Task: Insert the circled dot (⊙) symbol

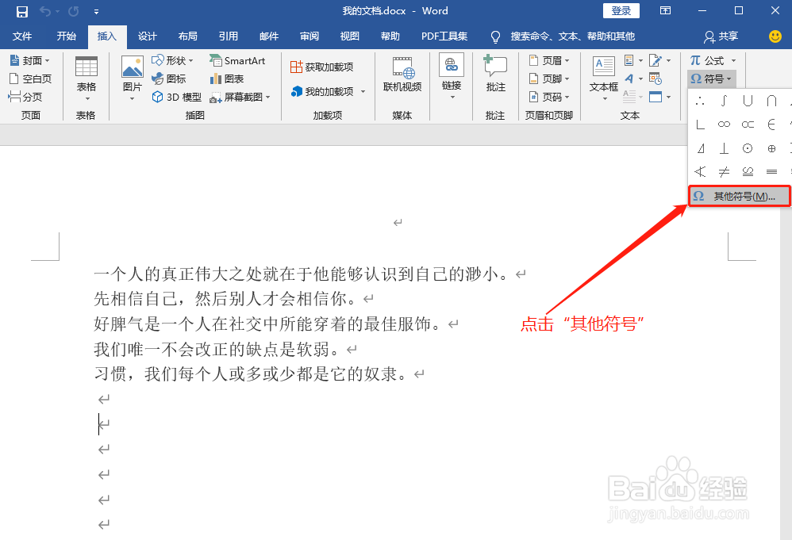Action: point(748,147)
